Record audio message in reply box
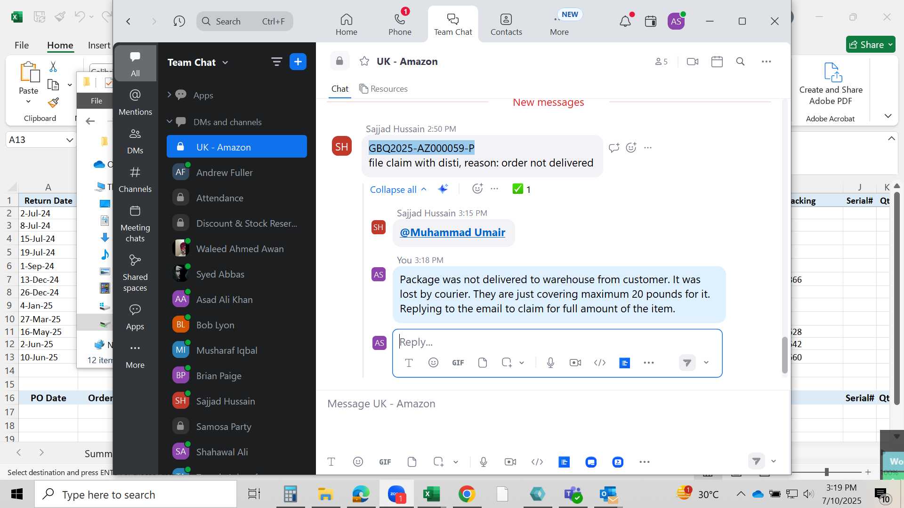The width and height of the screenshot is (904, 508). point(550,363)
